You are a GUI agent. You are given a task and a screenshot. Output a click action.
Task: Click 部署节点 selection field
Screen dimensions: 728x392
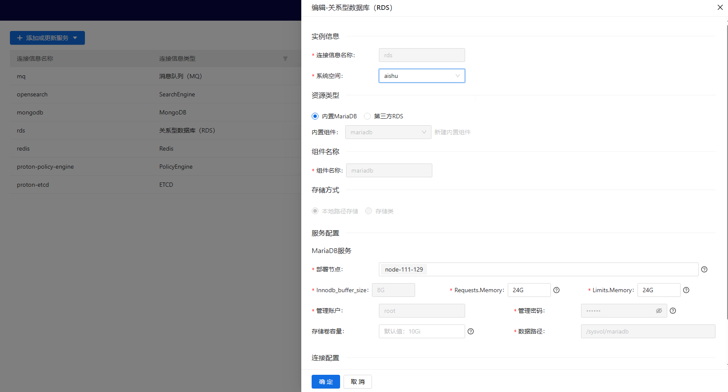539,269
